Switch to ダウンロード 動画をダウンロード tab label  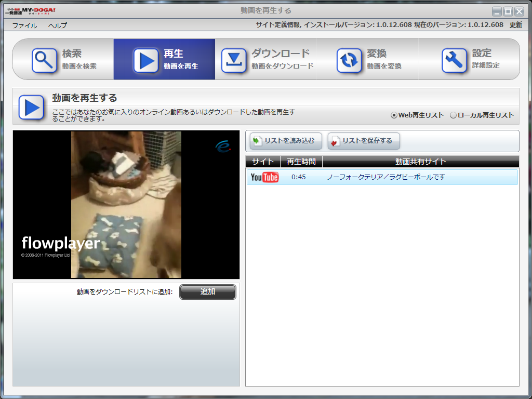pos(282,59)
